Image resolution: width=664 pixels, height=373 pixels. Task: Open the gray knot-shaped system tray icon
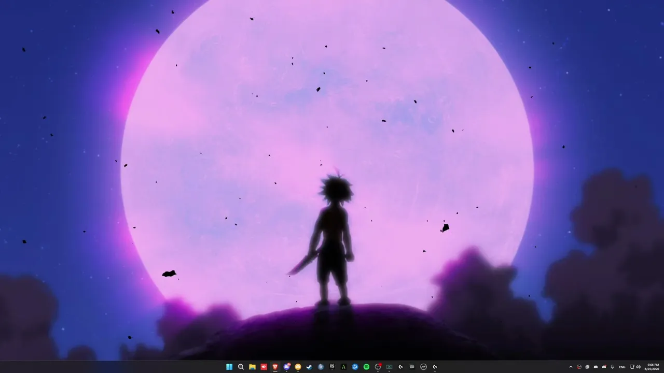coord(587,367)
